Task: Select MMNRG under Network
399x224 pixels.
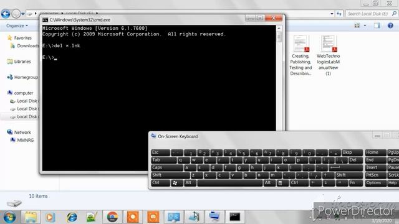Action: [22, 140]
